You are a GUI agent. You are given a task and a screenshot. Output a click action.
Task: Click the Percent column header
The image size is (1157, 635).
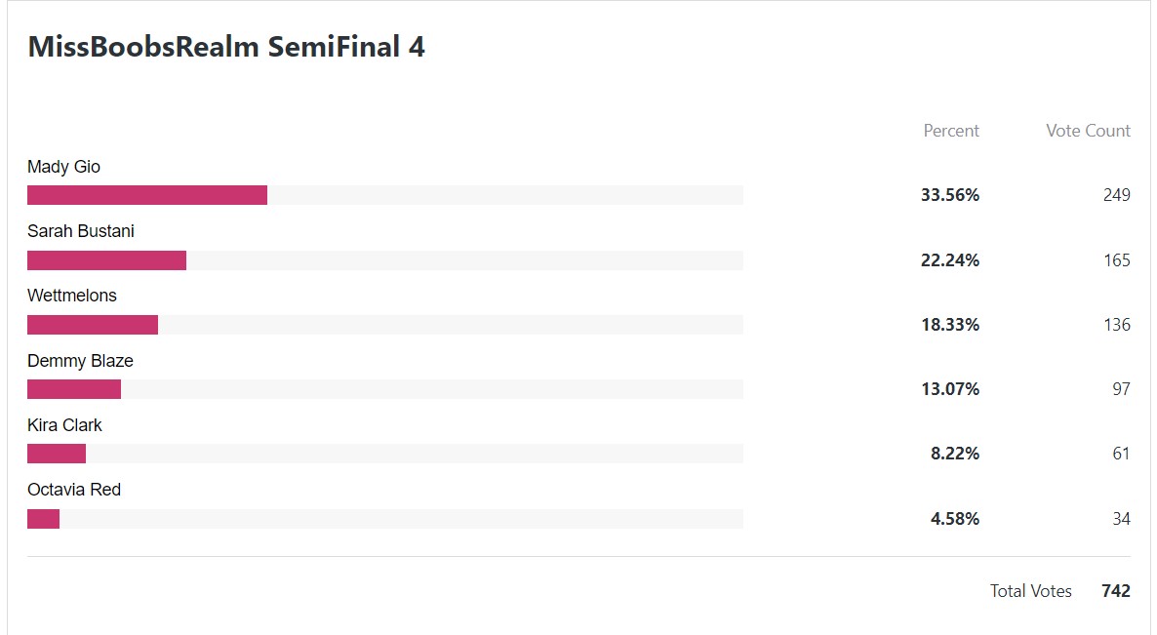(x=951, y=131)
